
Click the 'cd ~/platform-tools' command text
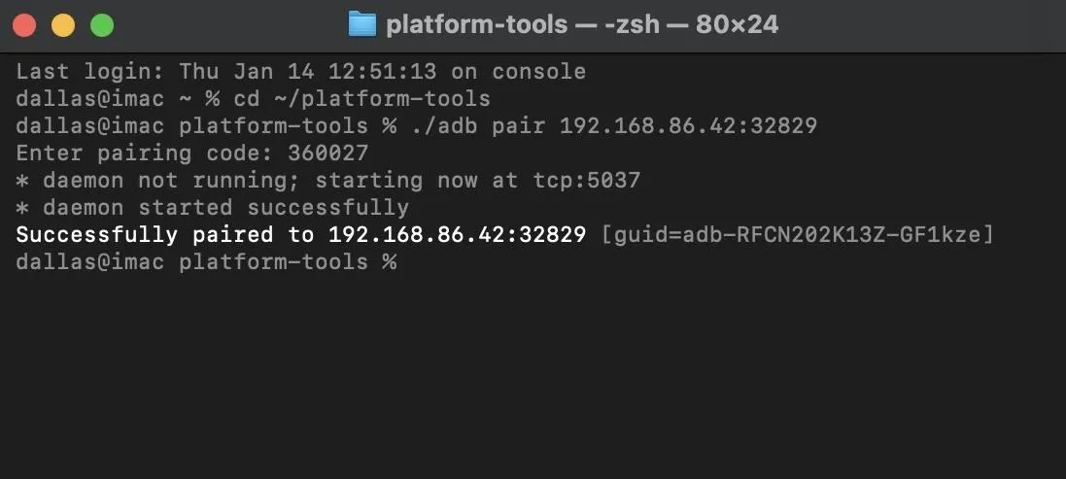[x=362, y=98]
